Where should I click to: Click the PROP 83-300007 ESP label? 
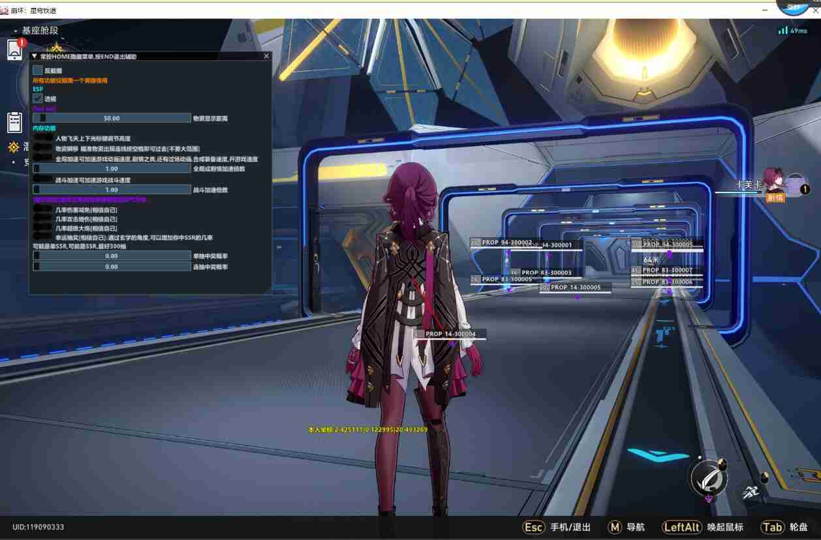click(x=667, y=270)
